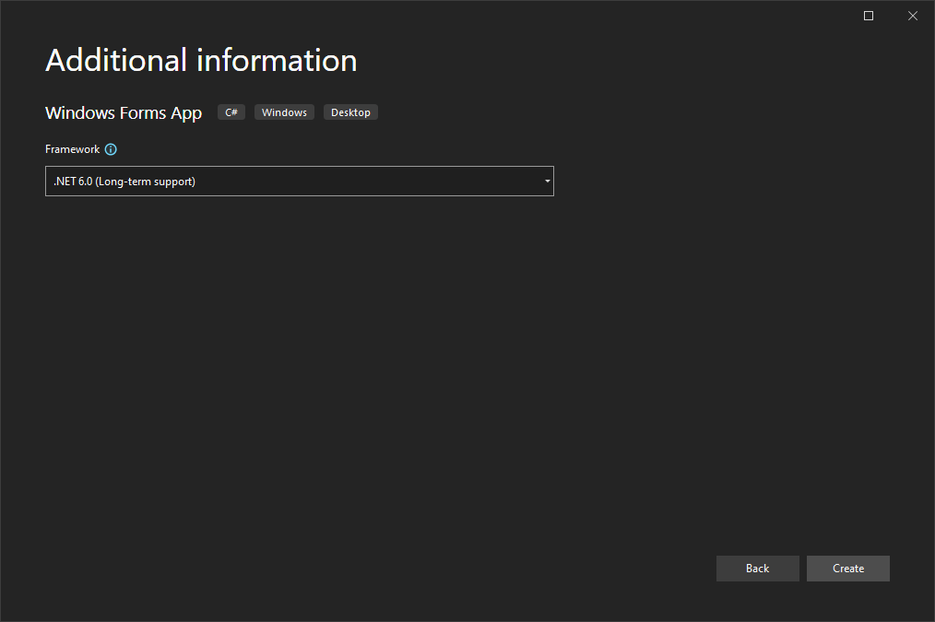Click blank area right of the Framework dropdown

[x=738, y=182]
